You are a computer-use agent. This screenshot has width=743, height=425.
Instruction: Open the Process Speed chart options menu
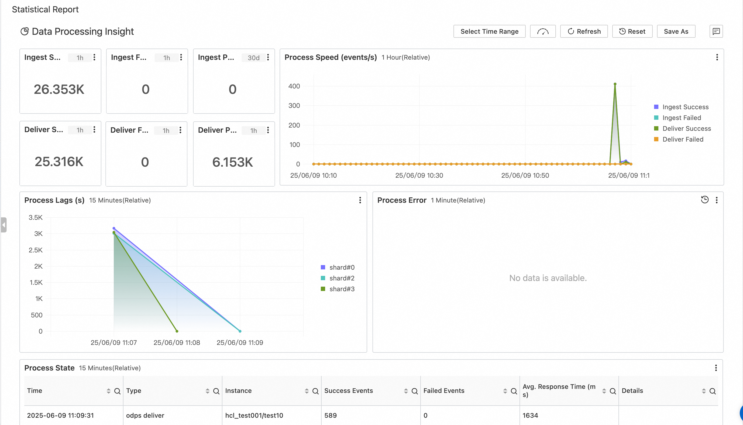(717, 57)
